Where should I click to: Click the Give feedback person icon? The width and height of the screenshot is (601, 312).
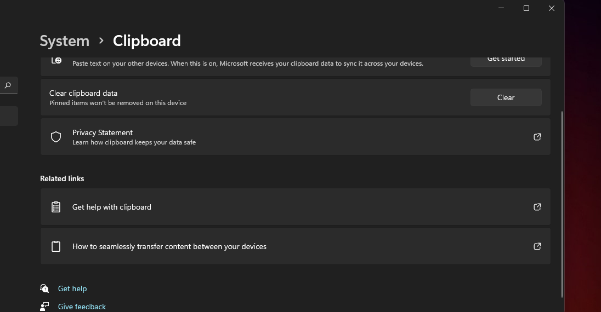pos(45,307)
